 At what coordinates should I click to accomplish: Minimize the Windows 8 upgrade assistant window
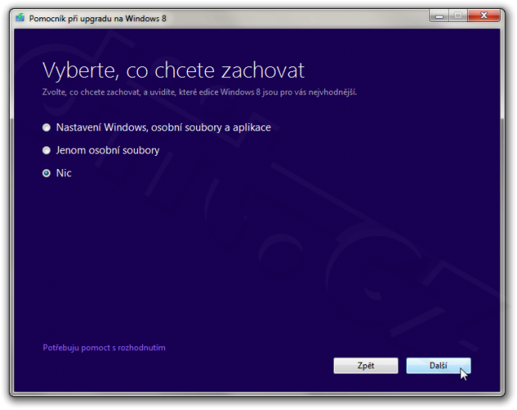(x=439, y=16)
